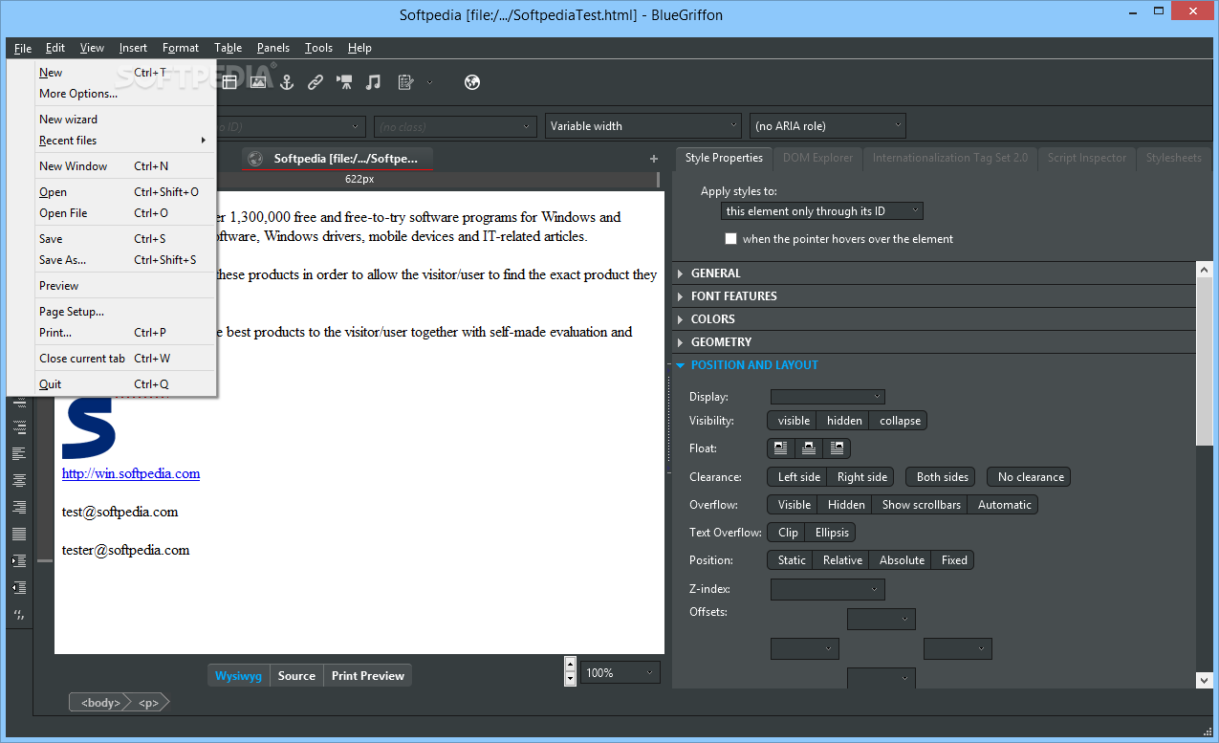Click the blockquote quotation marks icon
The height and width of the screenshot is (743, 1219).
point(18,614)
